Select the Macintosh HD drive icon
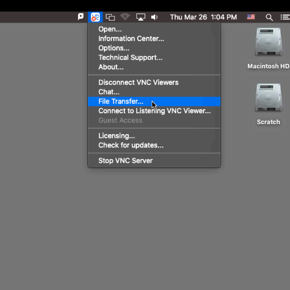The width and height of the screenshot is (290, 290). click(268, 42)
